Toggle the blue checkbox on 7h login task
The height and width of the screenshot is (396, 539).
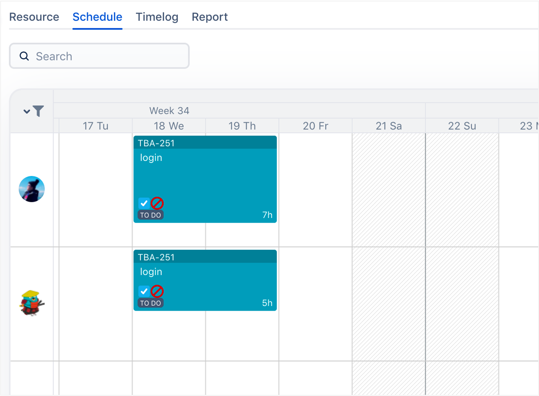tap(144, 203)
